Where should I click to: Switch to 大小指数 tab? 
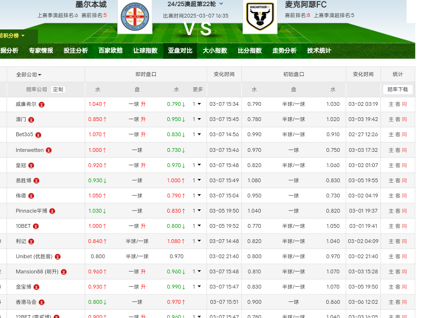click(215, 51)
